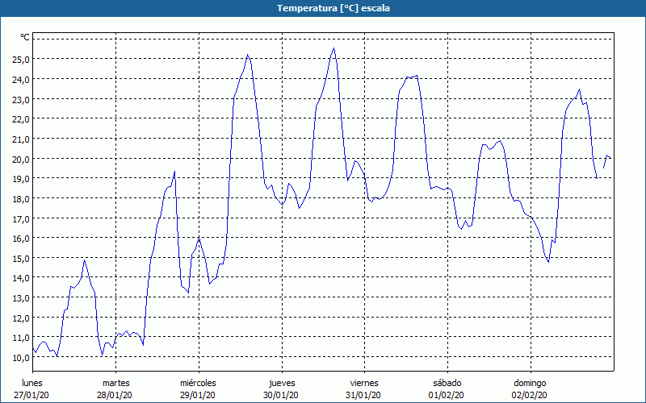Click the 02/02/20 date label
The image size is (646, 403).
530,395
